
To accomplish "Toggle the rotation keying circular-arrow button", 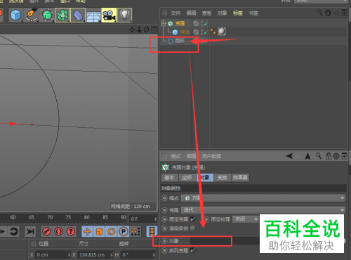I will (112, 231).
